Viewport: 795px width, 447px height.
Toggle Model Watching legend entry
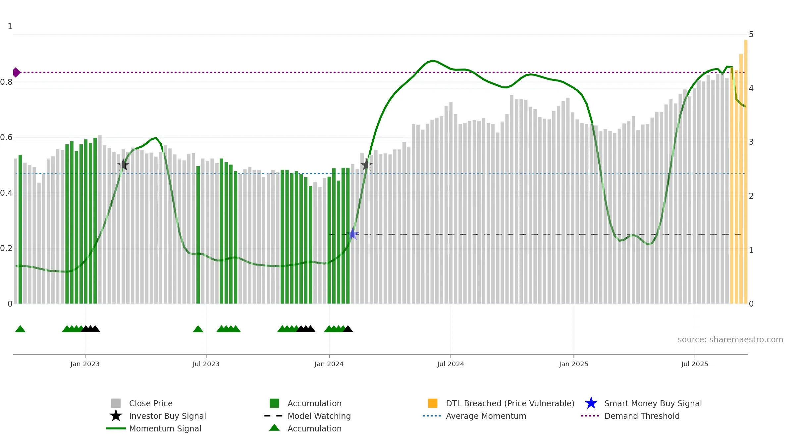(319, 416)
